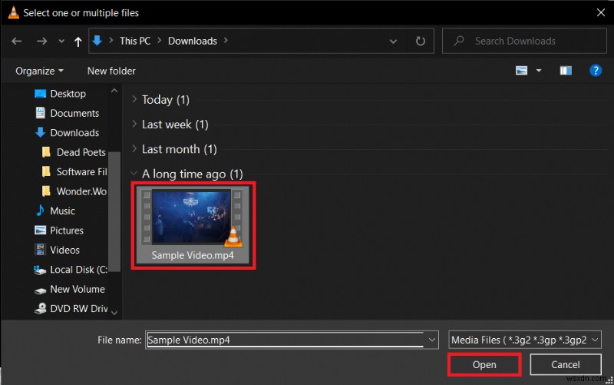Screen dimensions: 614x385
Task: Select Music in the navigation pane
Action: (x=62, y=211)
